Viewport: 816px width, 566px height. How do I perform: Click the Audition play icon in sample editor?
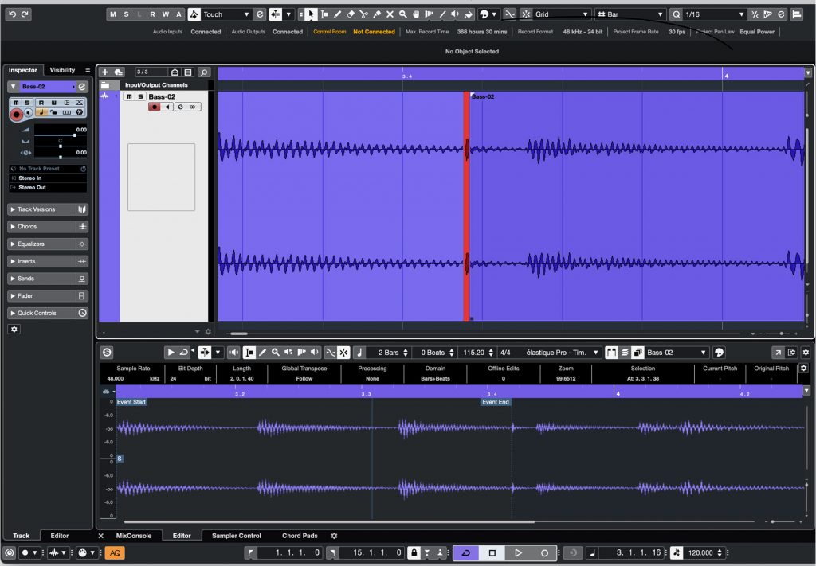(171, 353)
